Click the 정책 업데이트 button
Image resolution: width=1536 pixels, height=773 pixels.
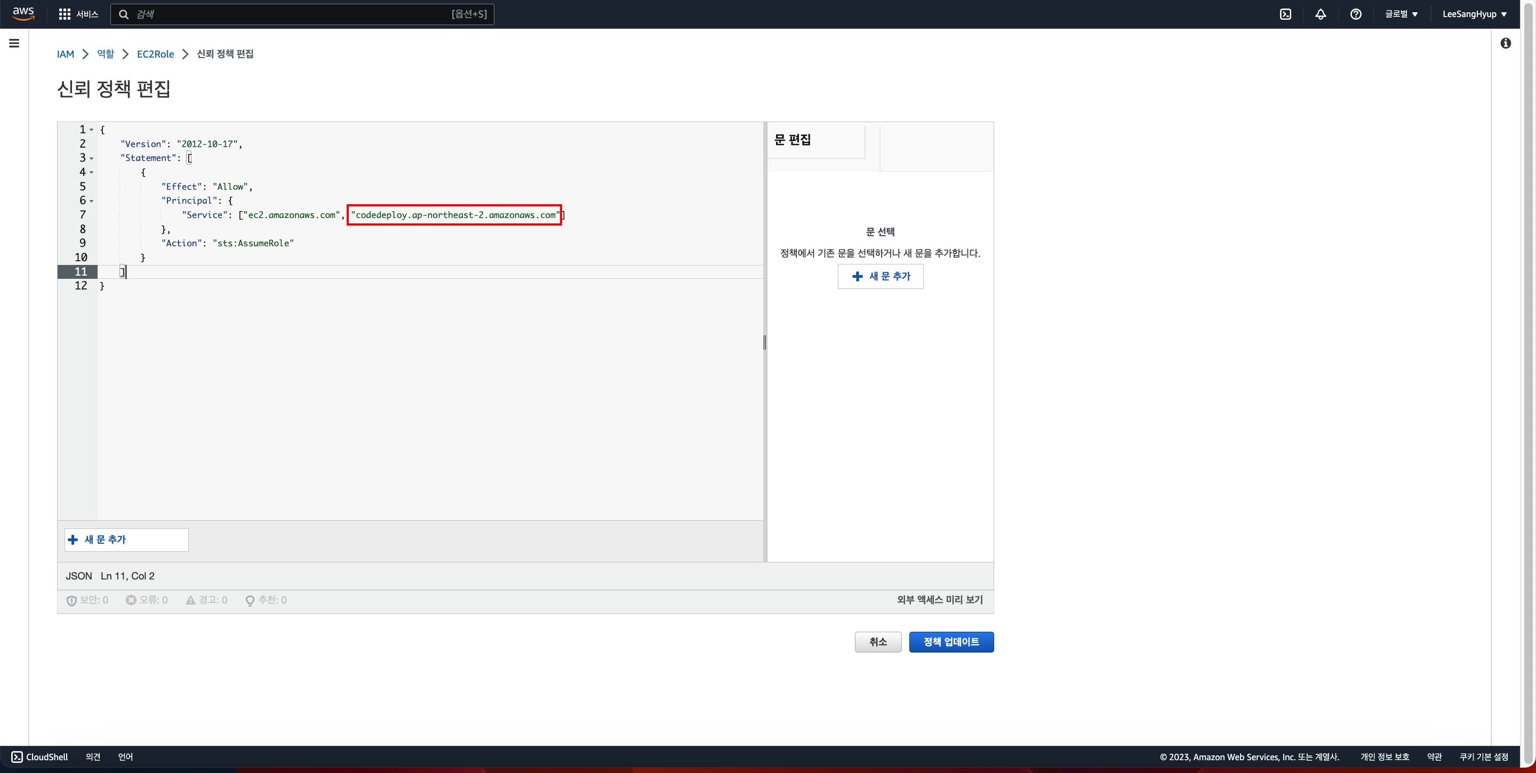[x=950, y=642]
